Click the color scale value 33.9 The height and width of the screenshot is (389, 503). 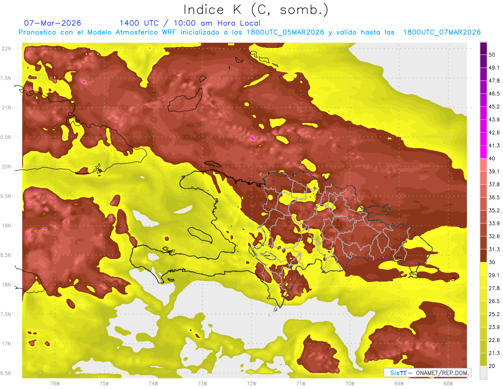[x=494, y=223]
